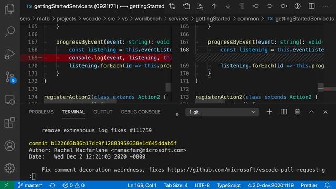
Task: Change the file encoding UTF-8
Action: point(202,185)
